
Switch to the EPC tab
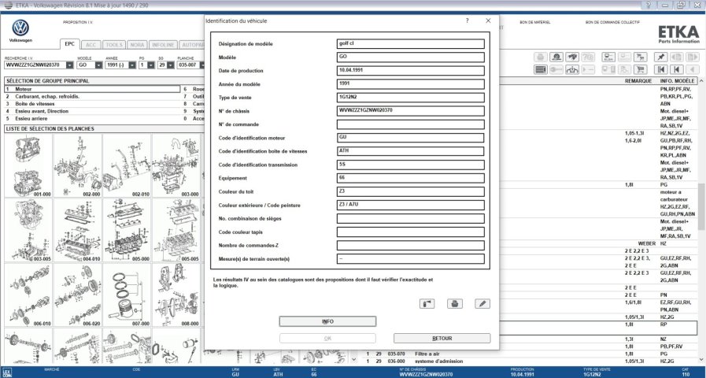[70, 44]
